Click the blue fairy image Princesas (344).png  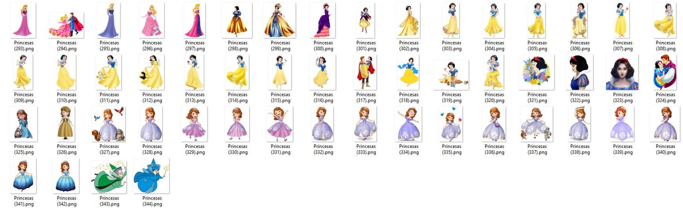coord(151,176)
